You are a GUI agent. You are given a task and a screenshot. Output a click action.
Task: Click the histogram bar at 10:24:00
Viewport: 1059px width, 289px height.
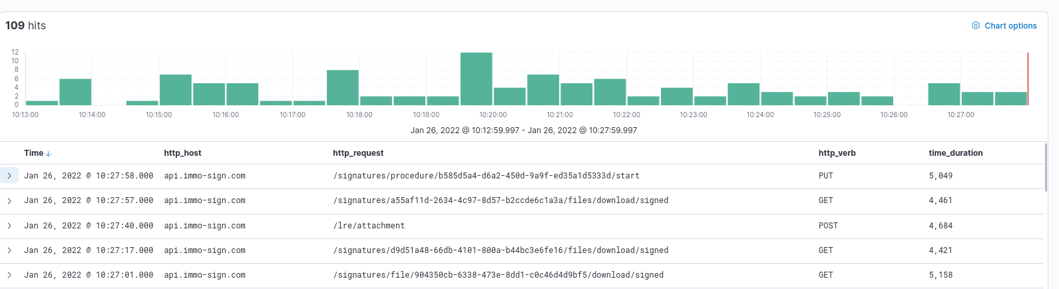(777, 99)
